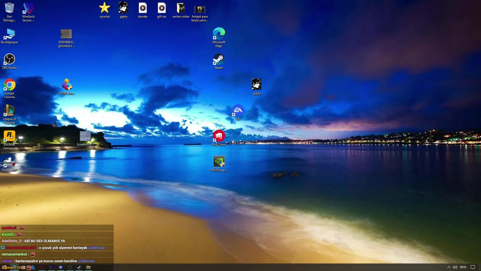Open Bu bilgisayar desktop icon
Viewport: 481px width, 271px height.
pos(9,36)
